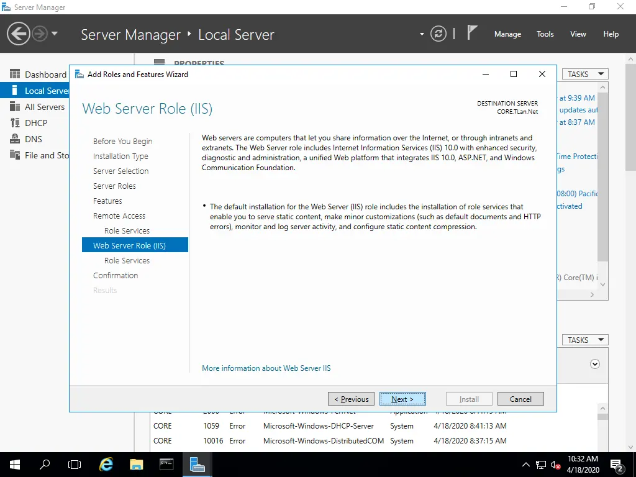
Task: Click Server Manager window title icon
Action: coord(6,7)
